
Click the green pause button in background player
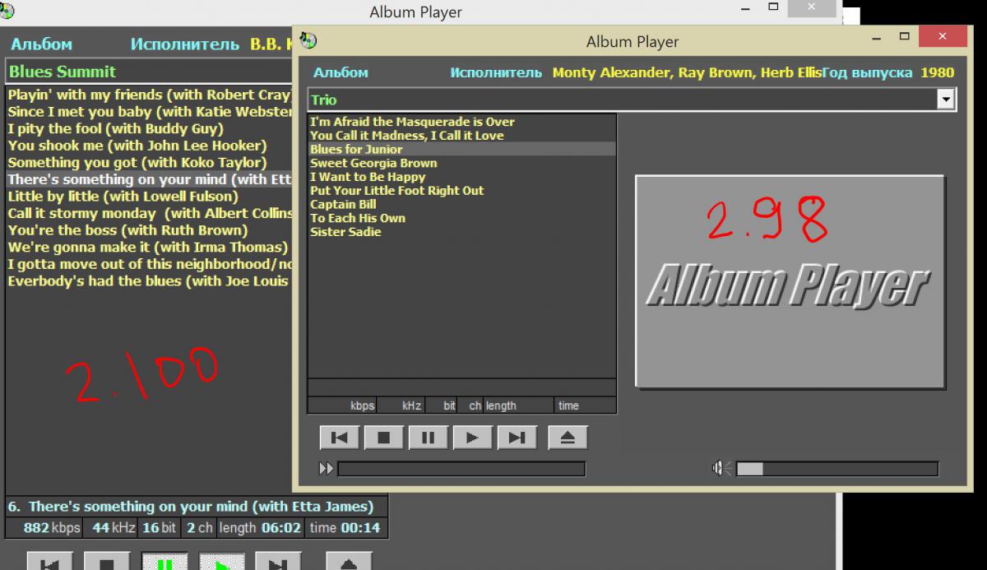(x=164, y=562)
